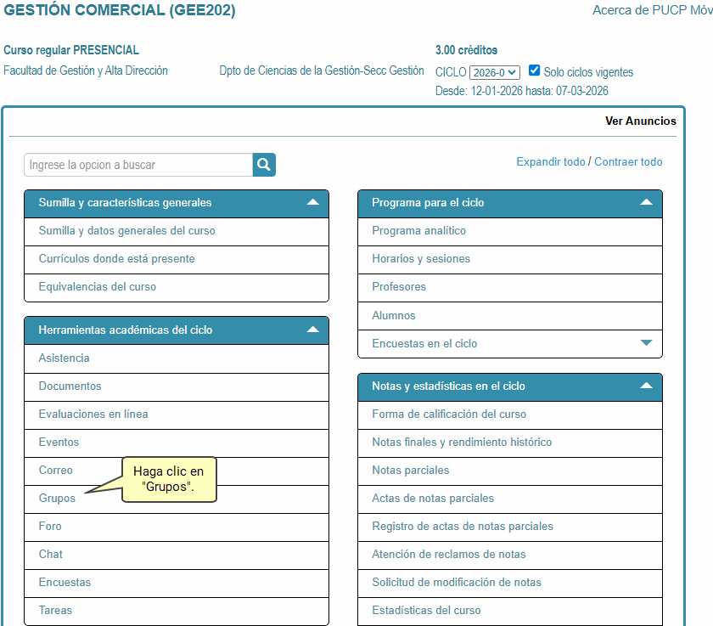Open Ver Anuncios
Image resolution: width=713 pixels, height=626 pixels.
pos(640,121)
